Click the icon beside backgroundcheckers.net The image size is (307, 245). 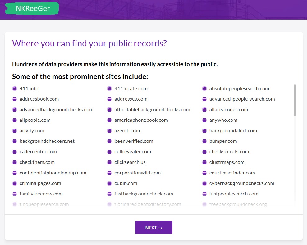pyautogui.click(x=15, y=141)
